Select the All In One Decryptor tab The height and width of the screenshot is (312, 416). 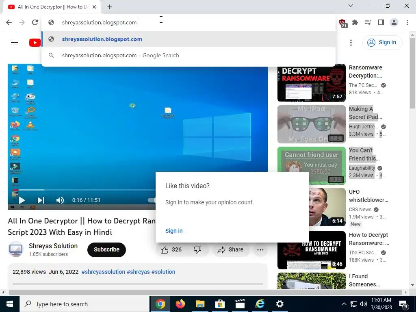(x=52, y=7)
